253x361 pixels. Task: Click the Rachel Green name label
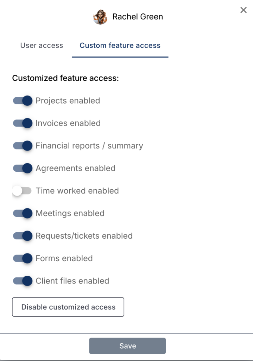(137, 17)
